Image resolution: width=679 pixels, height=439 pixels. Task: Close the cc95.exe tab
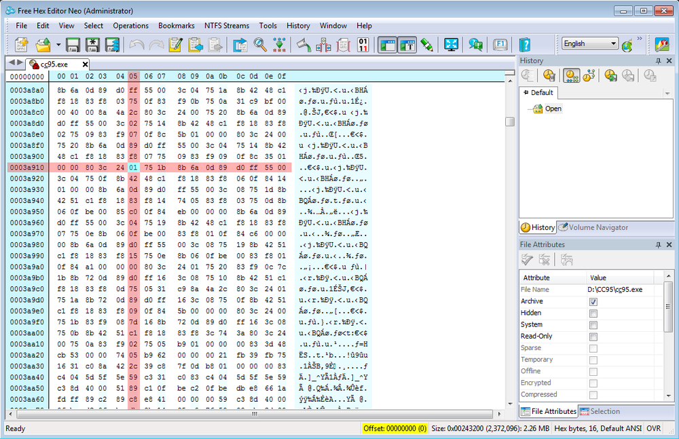coord(86,64)
